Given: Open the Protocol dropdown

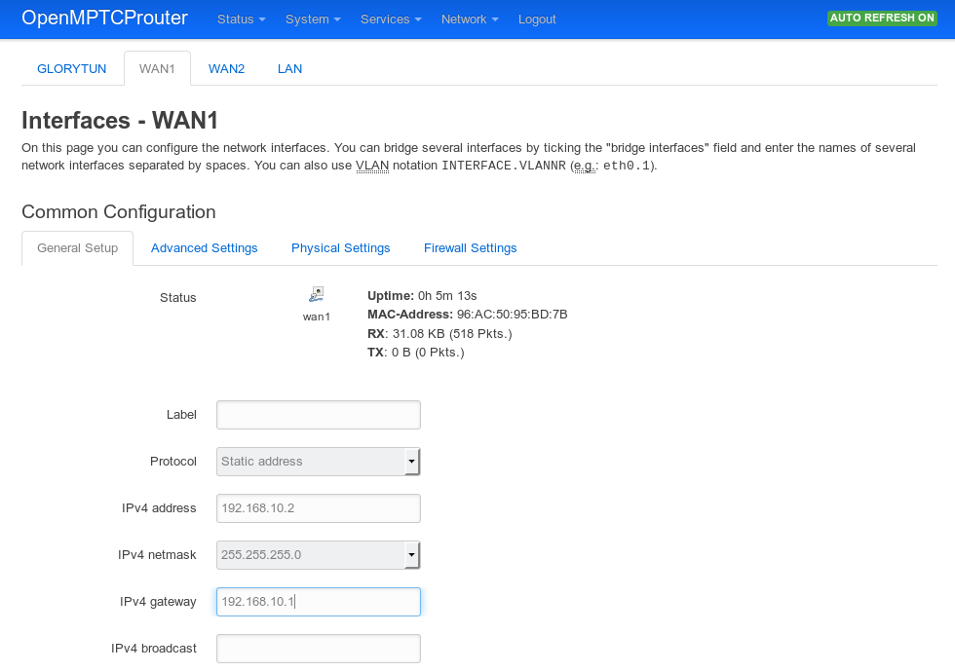Looking at the screenshot, I should [318, 461].
